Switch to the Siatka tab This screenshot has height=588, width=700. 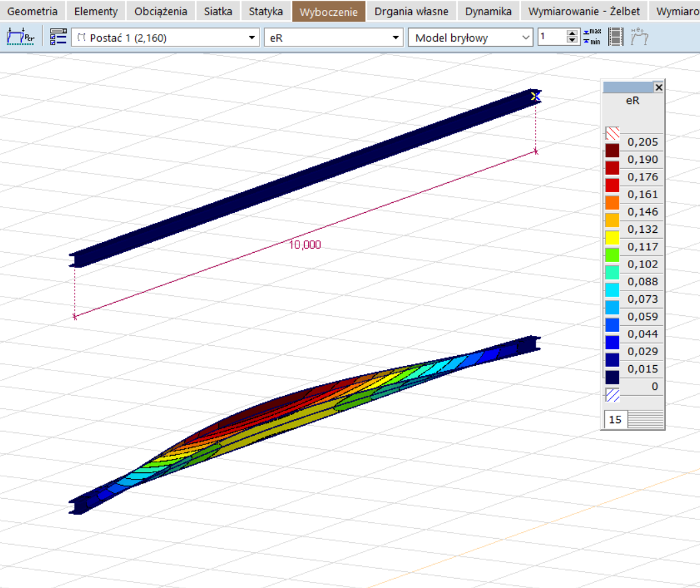[x=218, y=11]
